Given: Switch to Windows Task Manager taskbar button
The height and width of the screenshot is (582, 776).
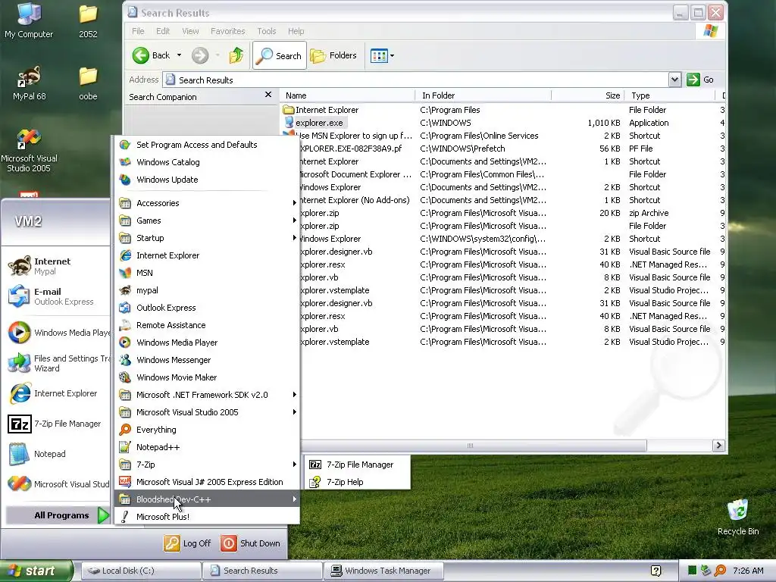Looking at the screenshot, I should pyautogui.click(x=383, y=571).
